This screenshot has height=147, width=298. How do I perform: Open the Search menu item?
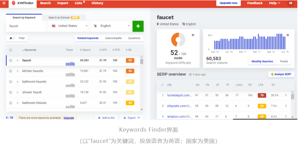45,3
